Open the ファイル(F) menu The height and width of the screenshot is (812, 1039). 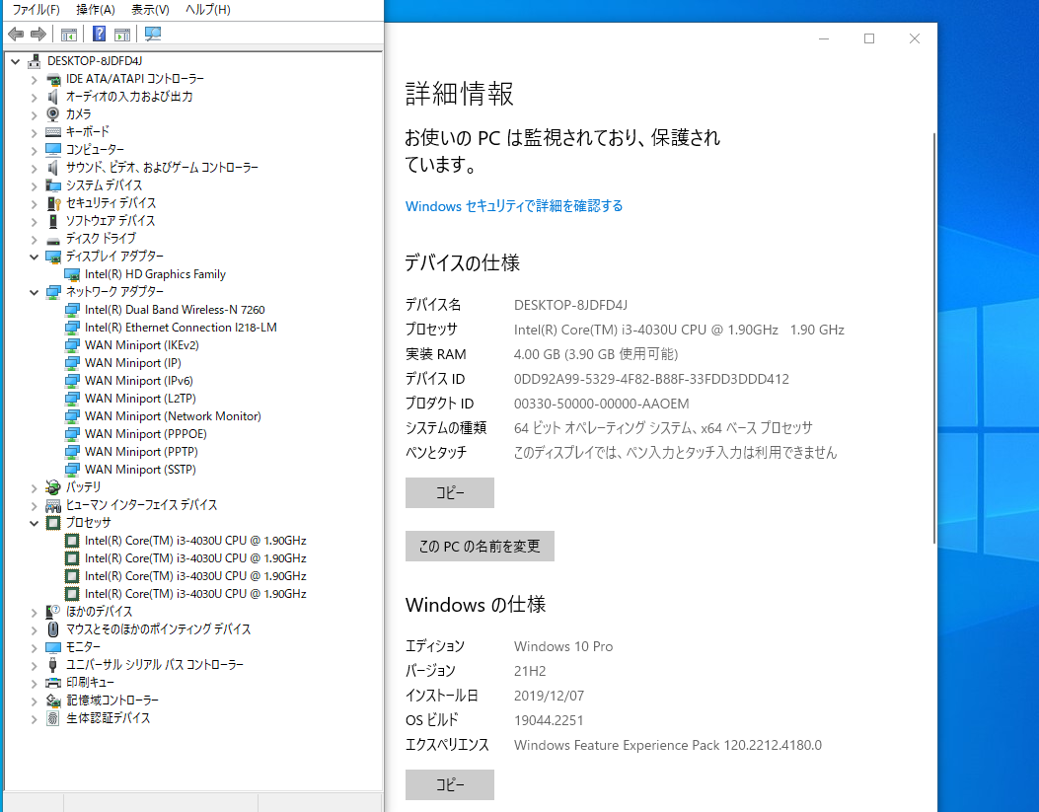coord(36,9)
